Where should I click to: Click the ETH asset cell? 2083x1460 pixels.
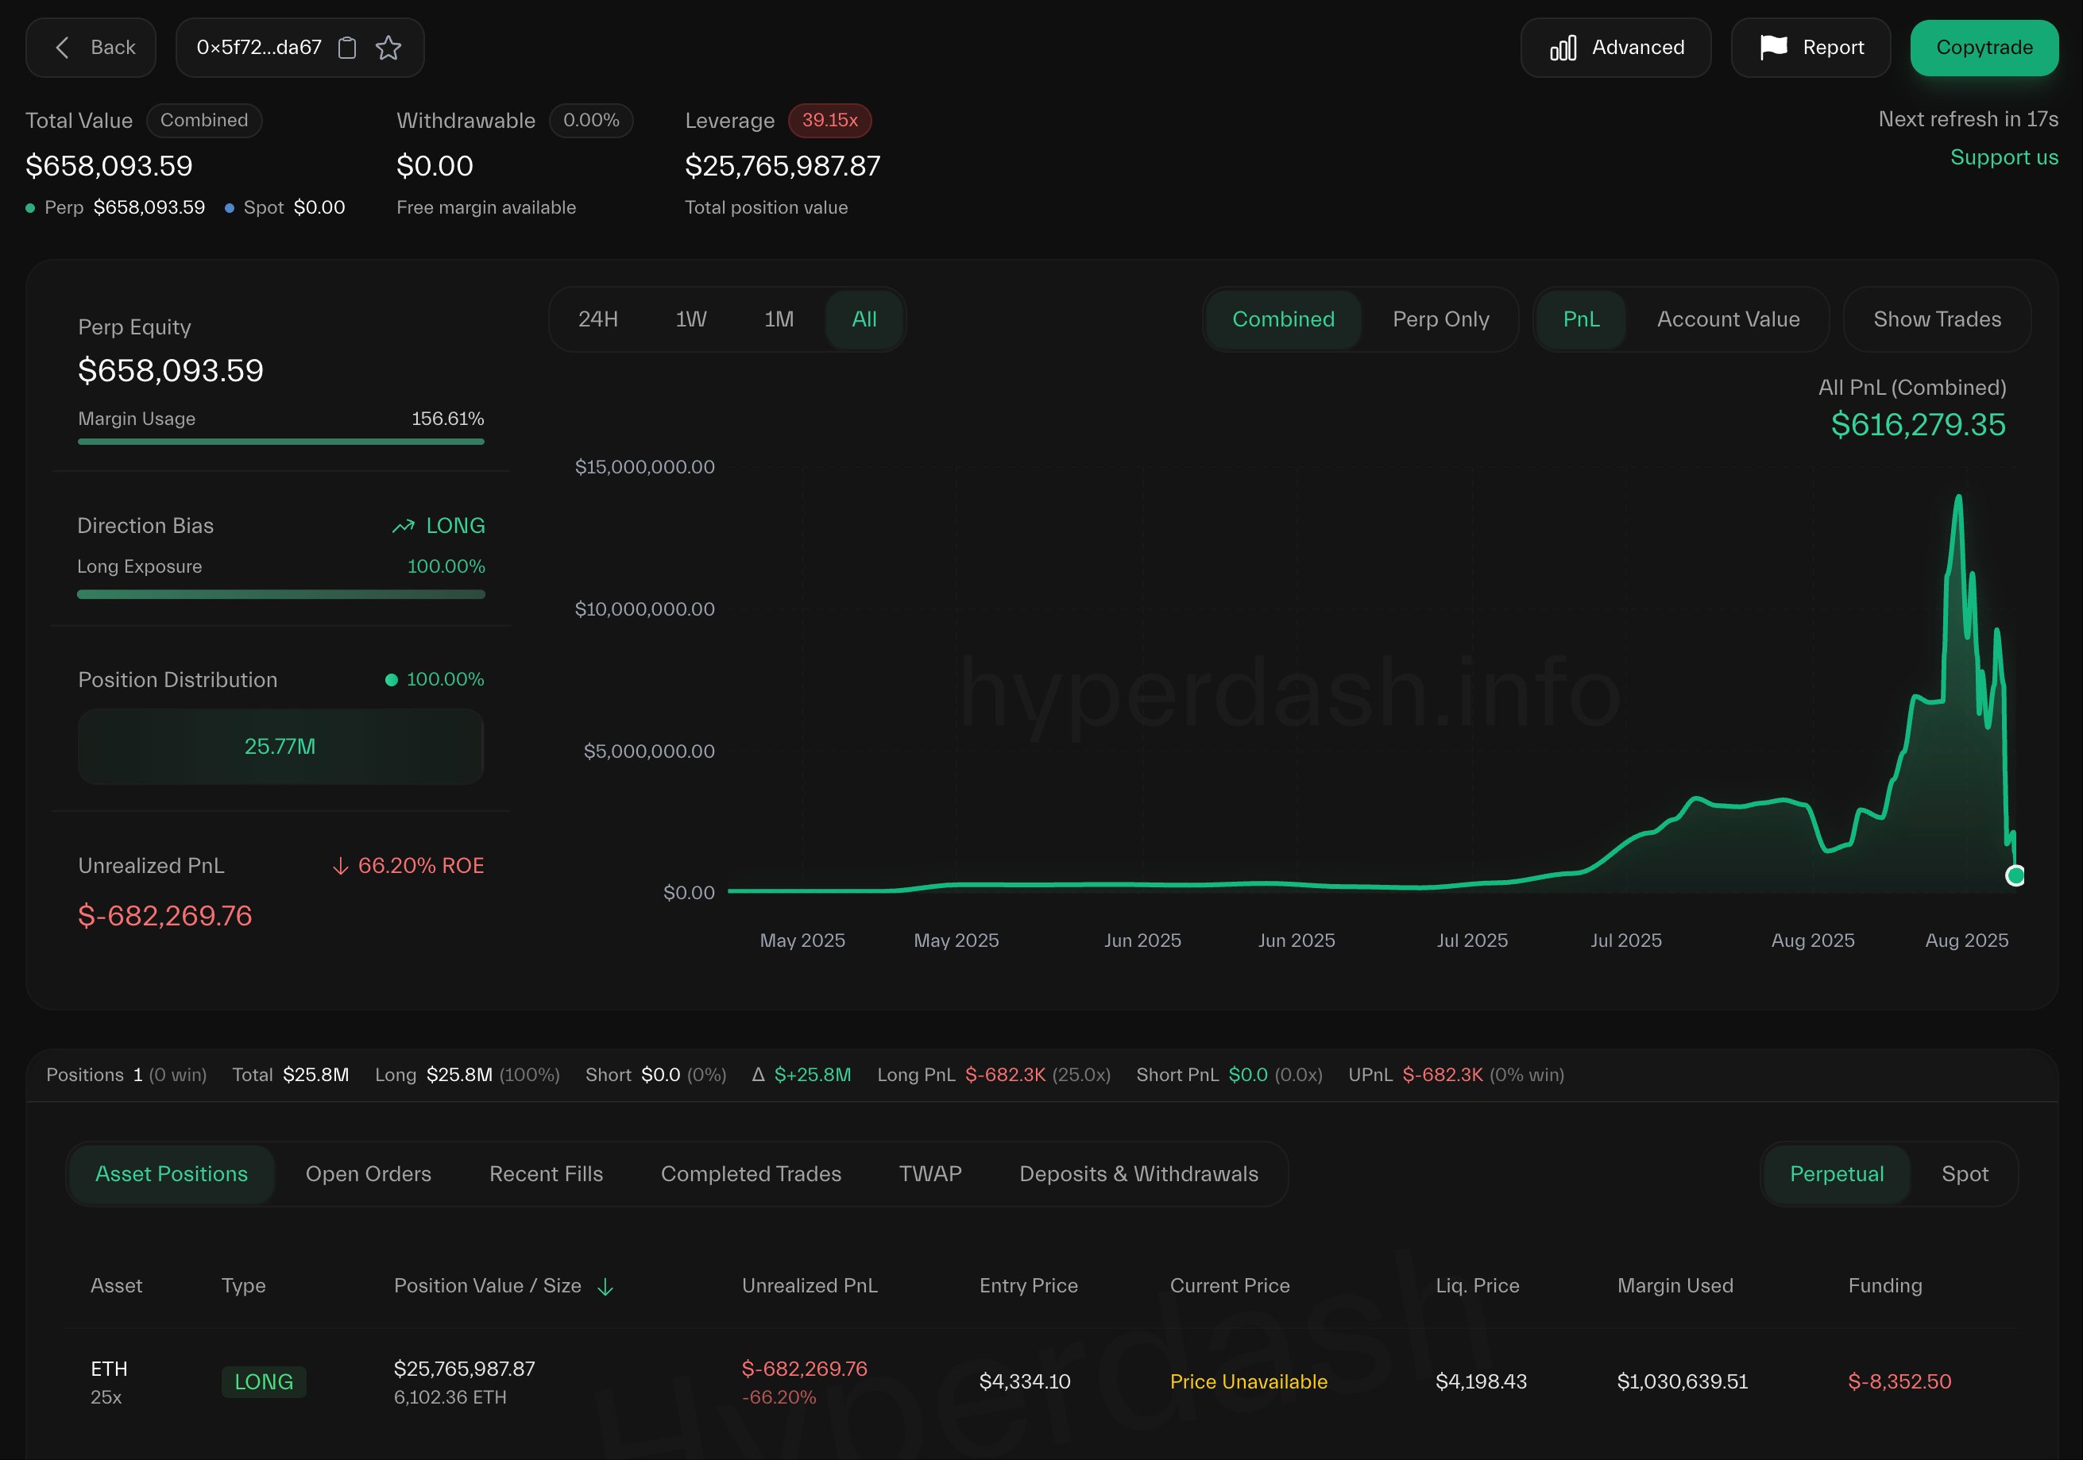click(109, 1382)
